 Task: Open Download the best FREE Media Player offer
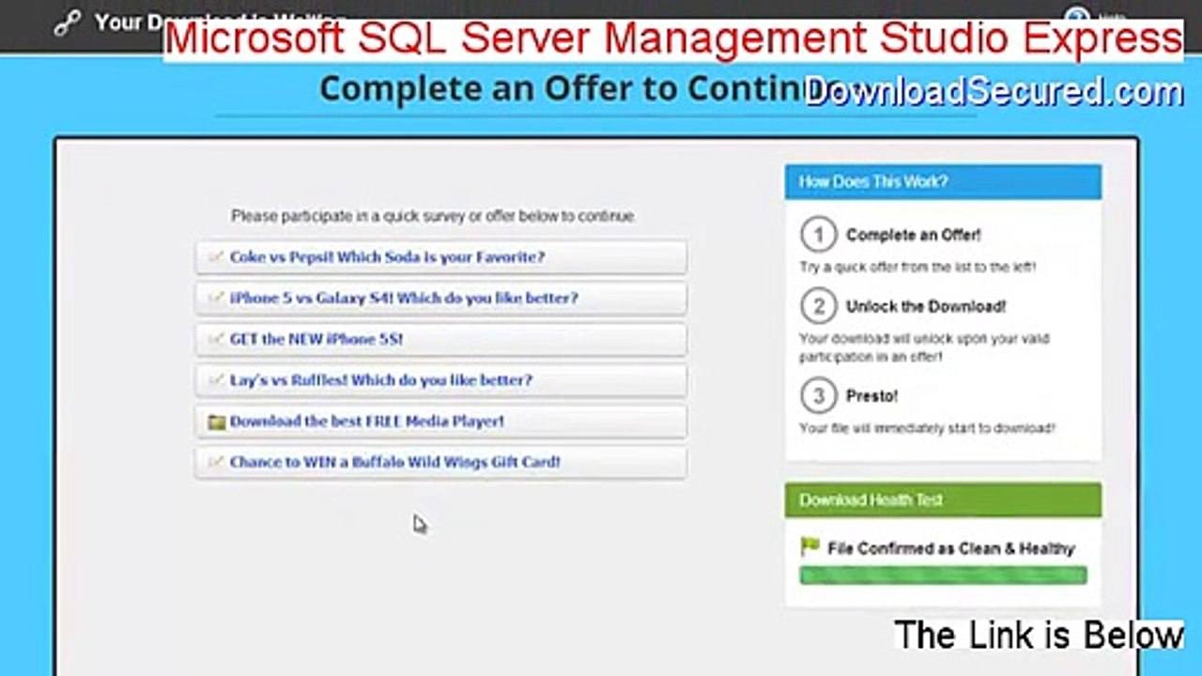(x=440, y=422)
